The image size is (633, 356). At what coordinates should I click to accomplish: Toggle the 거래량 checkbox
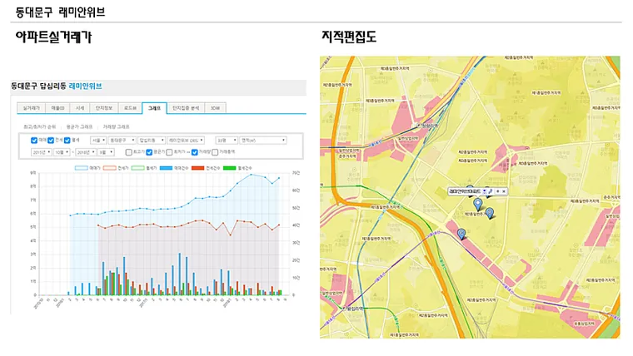tap(195, 152)
